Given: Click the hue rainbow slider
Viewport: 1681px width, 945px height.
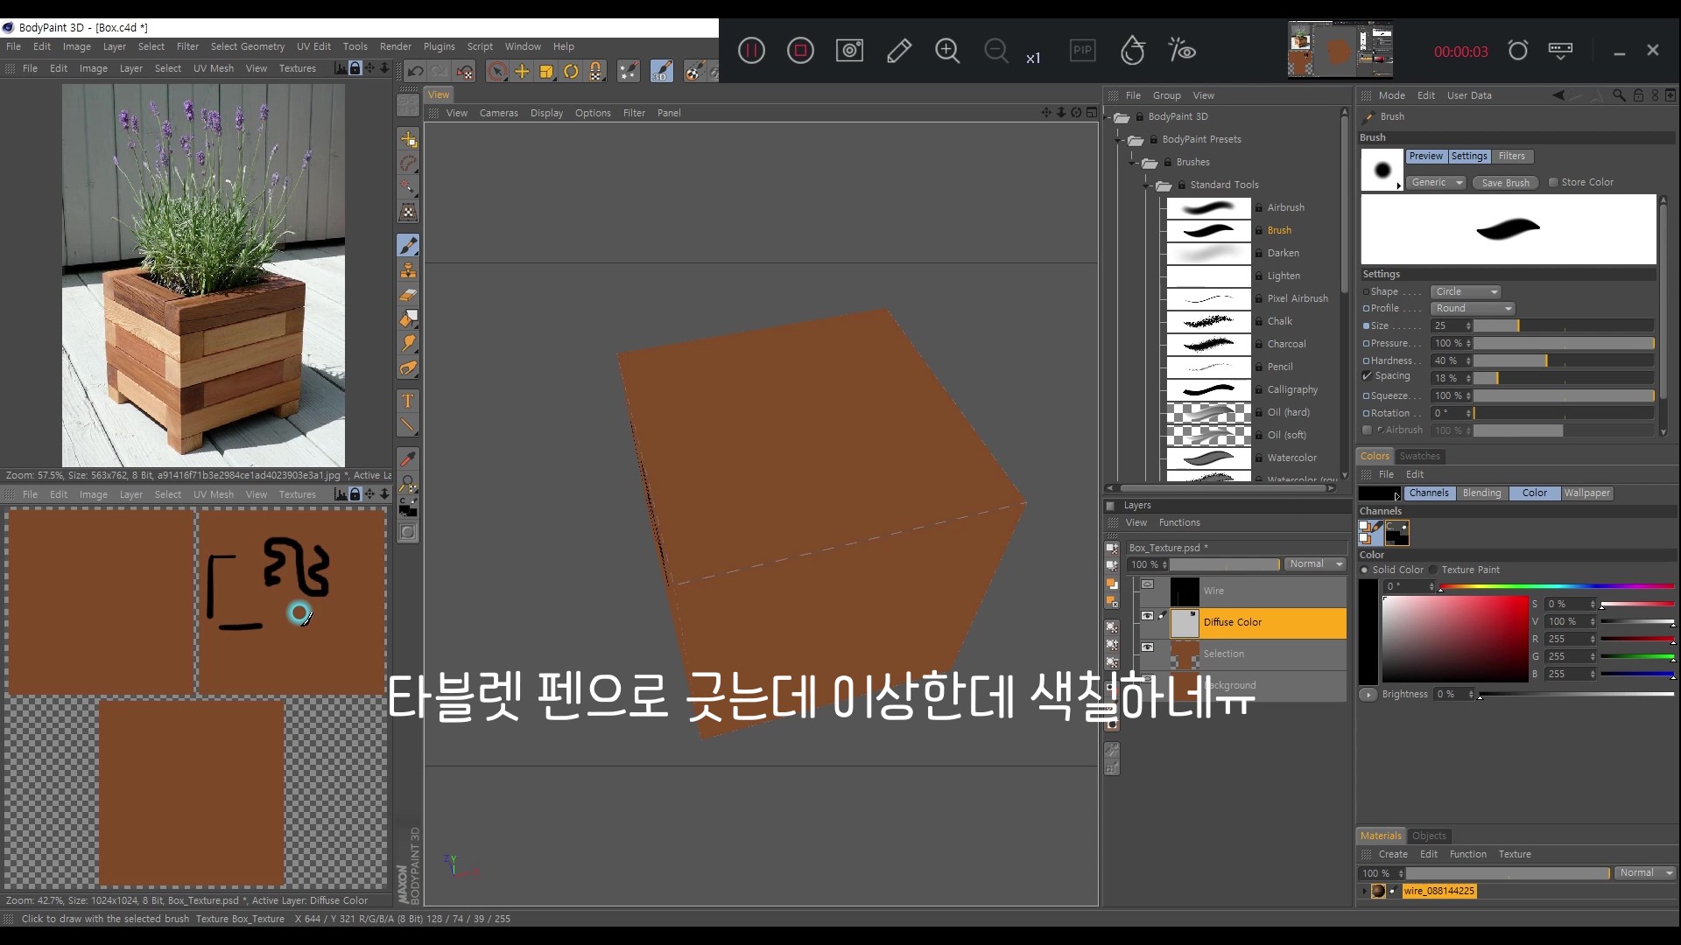Looking at the screenshot, I should [x=1557, y=586].
